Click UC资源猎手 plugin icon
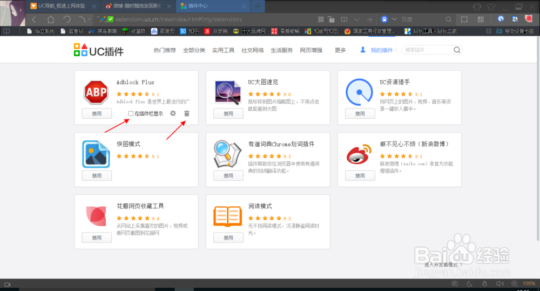540x291 pixels. pos(359,92)
